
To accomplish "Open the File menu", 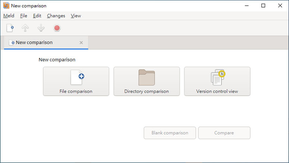I will [x=23, y=16].
